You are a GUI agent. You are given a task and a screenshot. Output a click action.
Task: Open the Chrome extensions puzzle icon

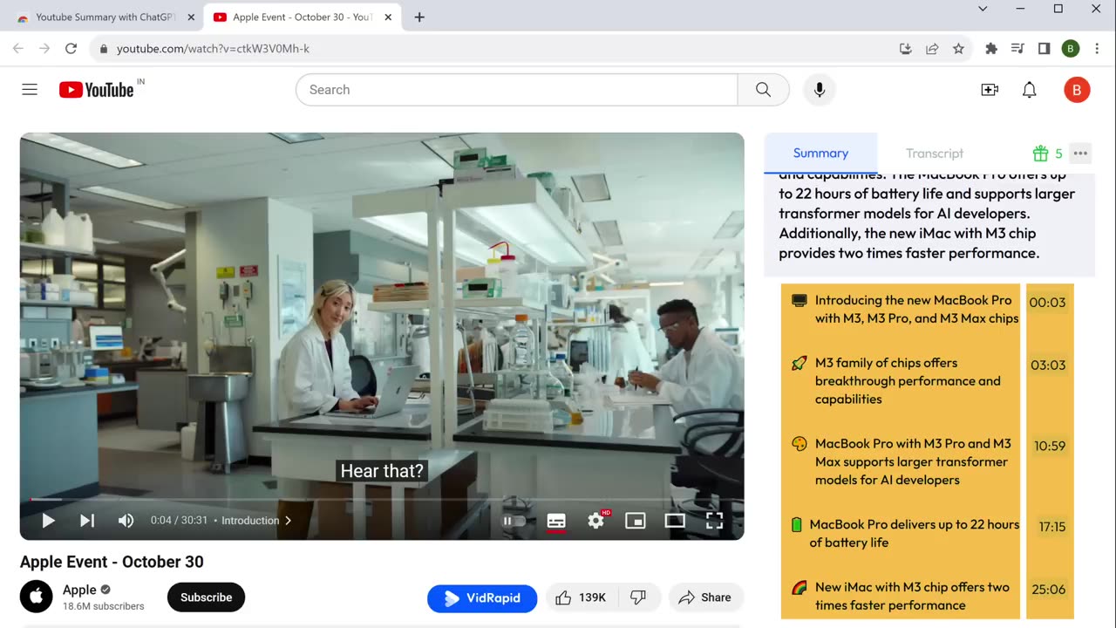click(x=991, y=49)
